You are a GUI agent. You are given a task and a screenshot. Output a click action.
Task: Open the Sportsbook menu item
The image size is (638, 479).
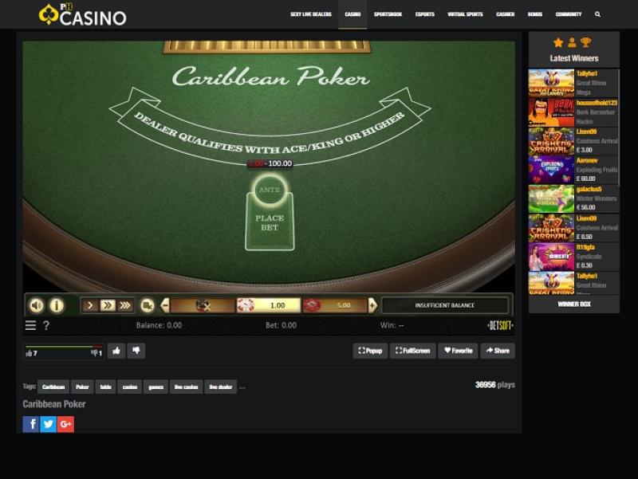point(388,14)
